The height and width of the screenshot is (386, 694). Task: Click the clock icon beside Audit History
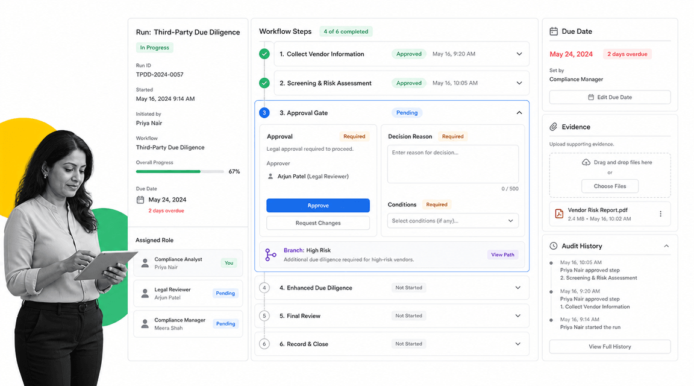pyautogui.click(x=553, y=246)
